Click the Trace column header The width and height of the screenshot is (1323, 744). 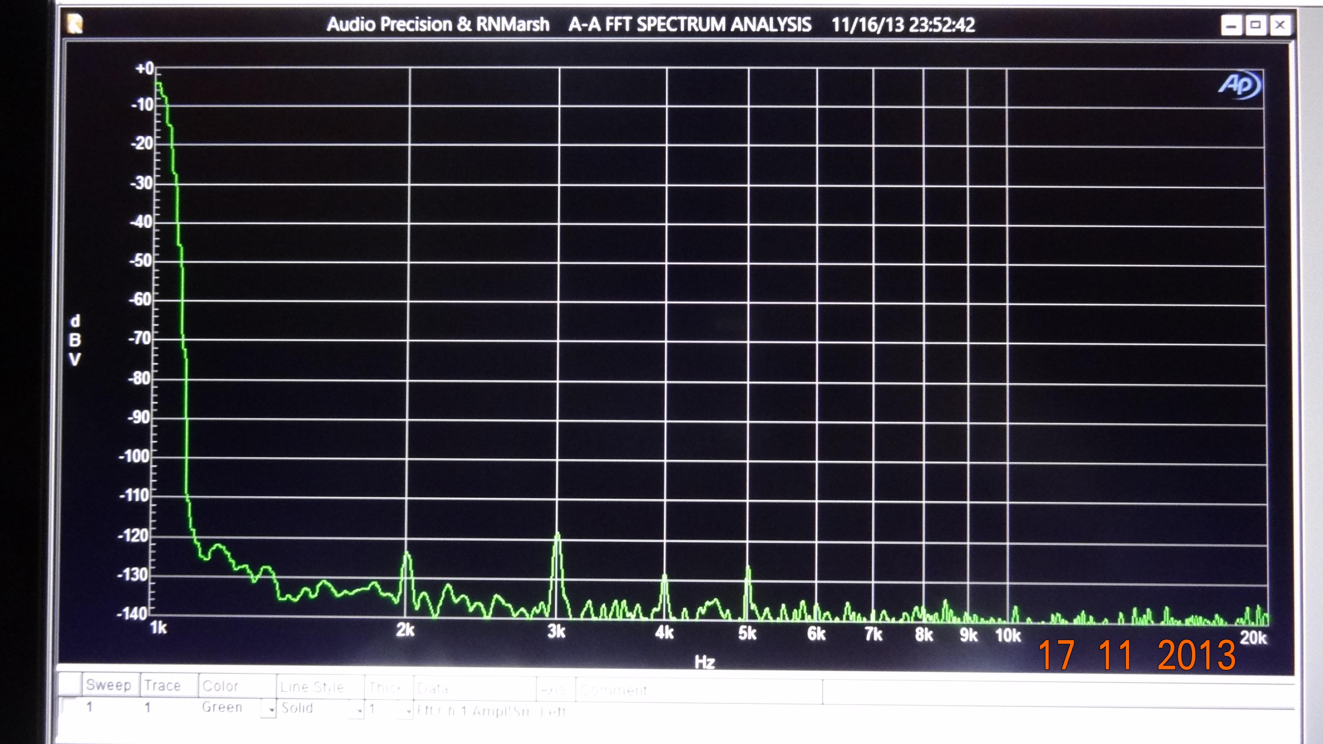(169, 685)
